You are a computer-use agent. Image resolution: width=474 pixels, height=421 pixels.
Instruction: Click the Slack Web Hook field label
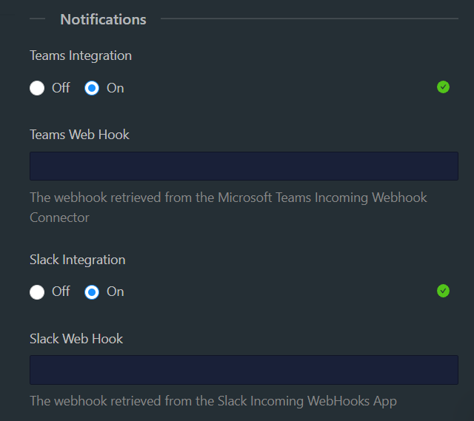pyautogui.click(x=76, y=339)
